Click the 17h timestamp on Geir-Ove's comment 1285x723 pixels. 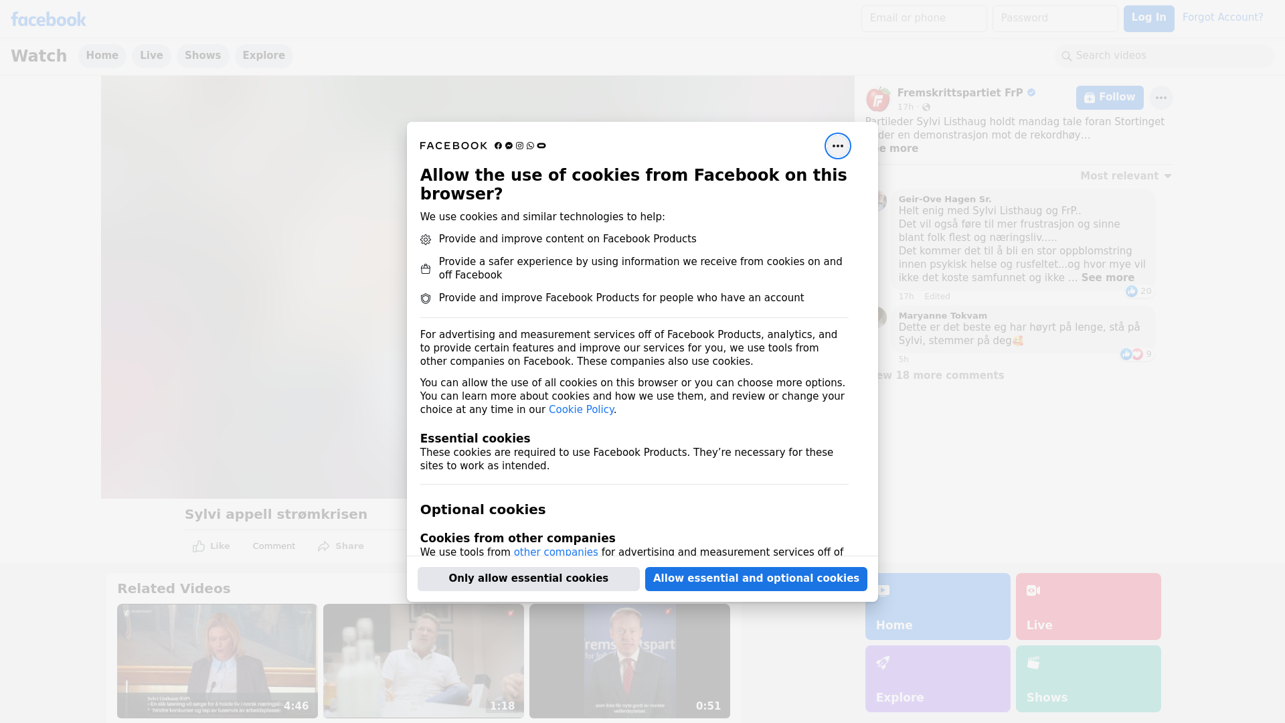[906, 297]
